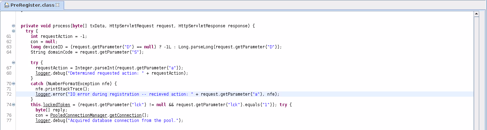Collapse the fold marker at line 74

[x=13, y=105]
